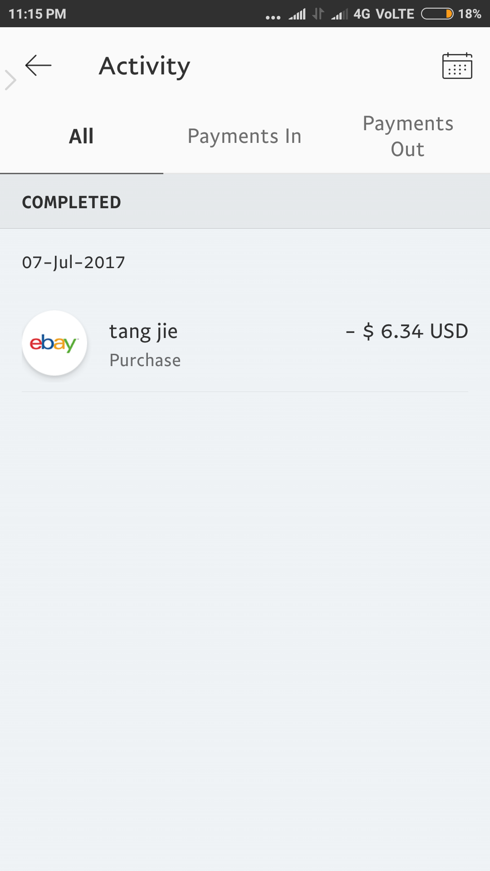Tap the data transfer arrows icon
Viewport: 490px width, 871px height.
(318, 14)
